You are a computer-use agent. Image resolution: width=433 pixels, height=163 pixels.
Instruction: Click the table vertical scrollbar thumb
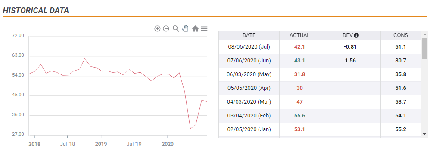(x=424, y=48)
